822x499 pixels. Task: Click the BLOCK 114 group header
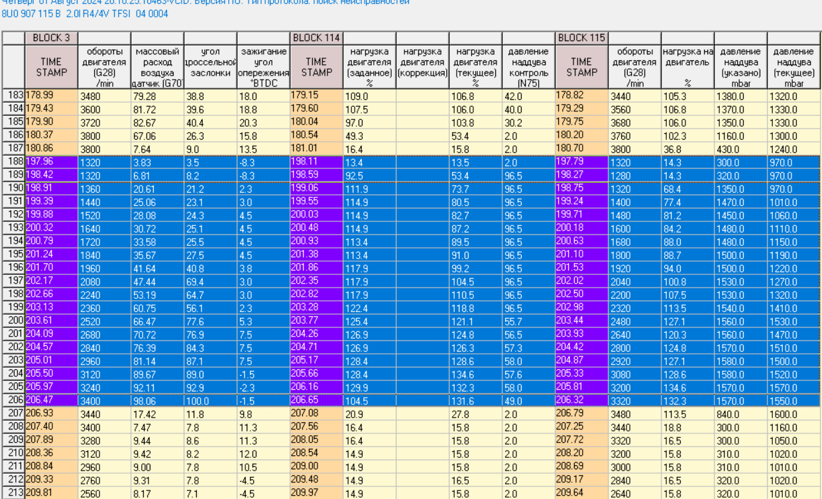pyautogui.click(x=316, y=38)
